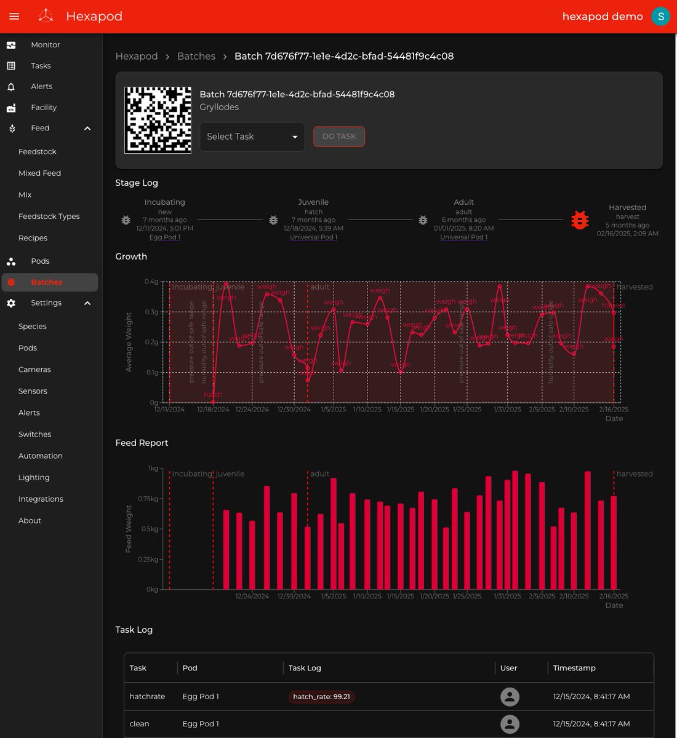Viewport: 677px width, 738px height.
Task: Click the hatchrate task cell
Action: pos(147,697)
